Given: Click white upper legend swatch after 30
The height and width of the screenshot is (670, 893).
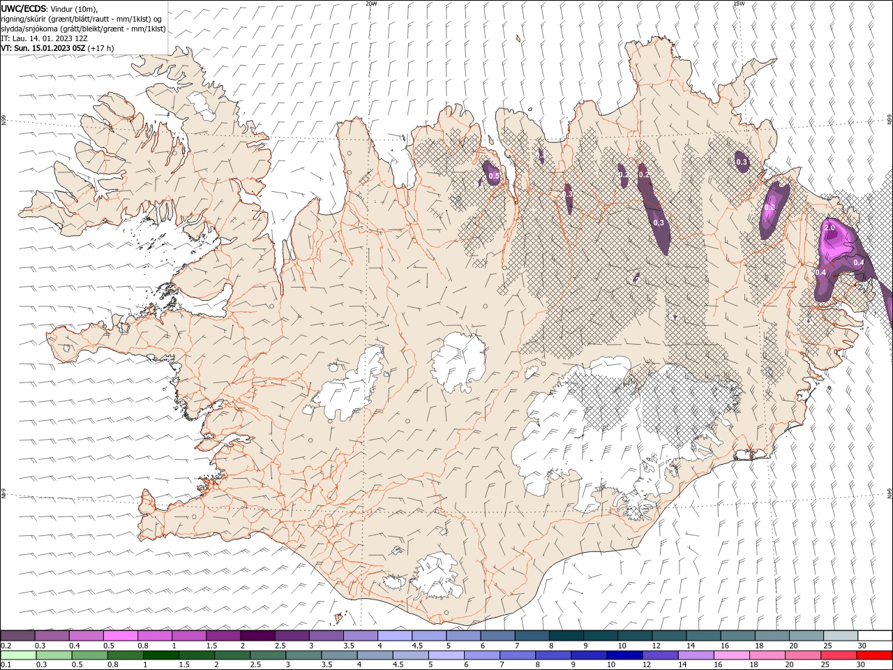Looking at the screenshot, I should pyautogui.click(x=875, y=635).
